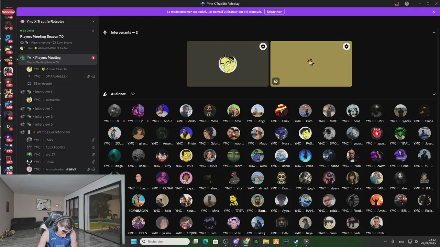Open the server with 1K+ badge
The height and width of the screenshot is (247, 440).
(8, 137)
